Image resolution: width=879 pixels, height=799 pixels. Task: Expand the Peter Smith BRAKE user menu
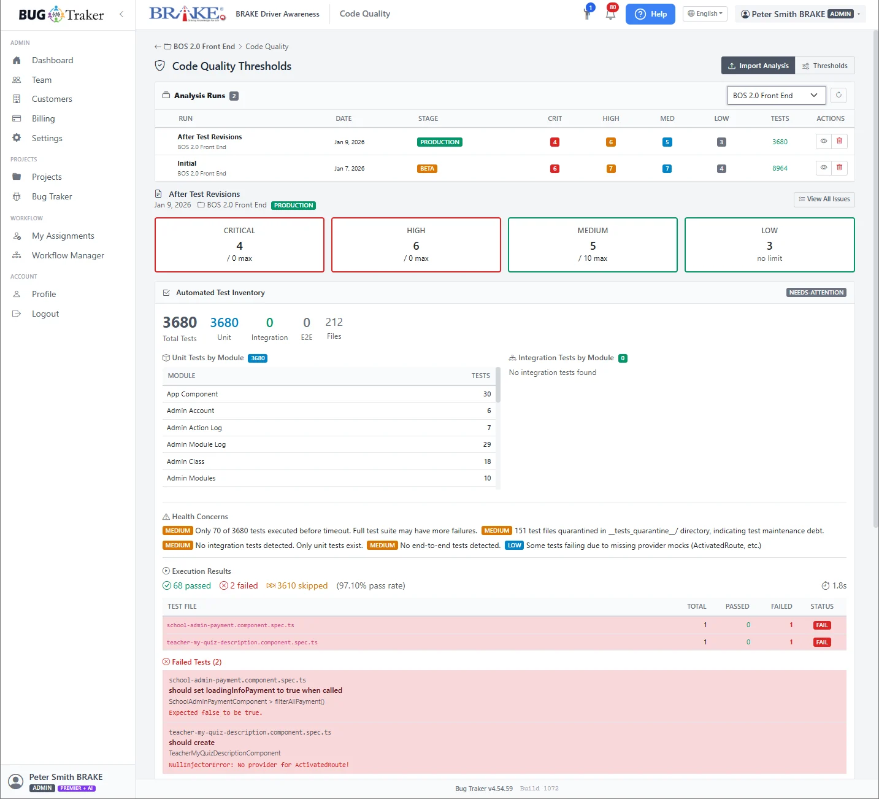point(800,14)
